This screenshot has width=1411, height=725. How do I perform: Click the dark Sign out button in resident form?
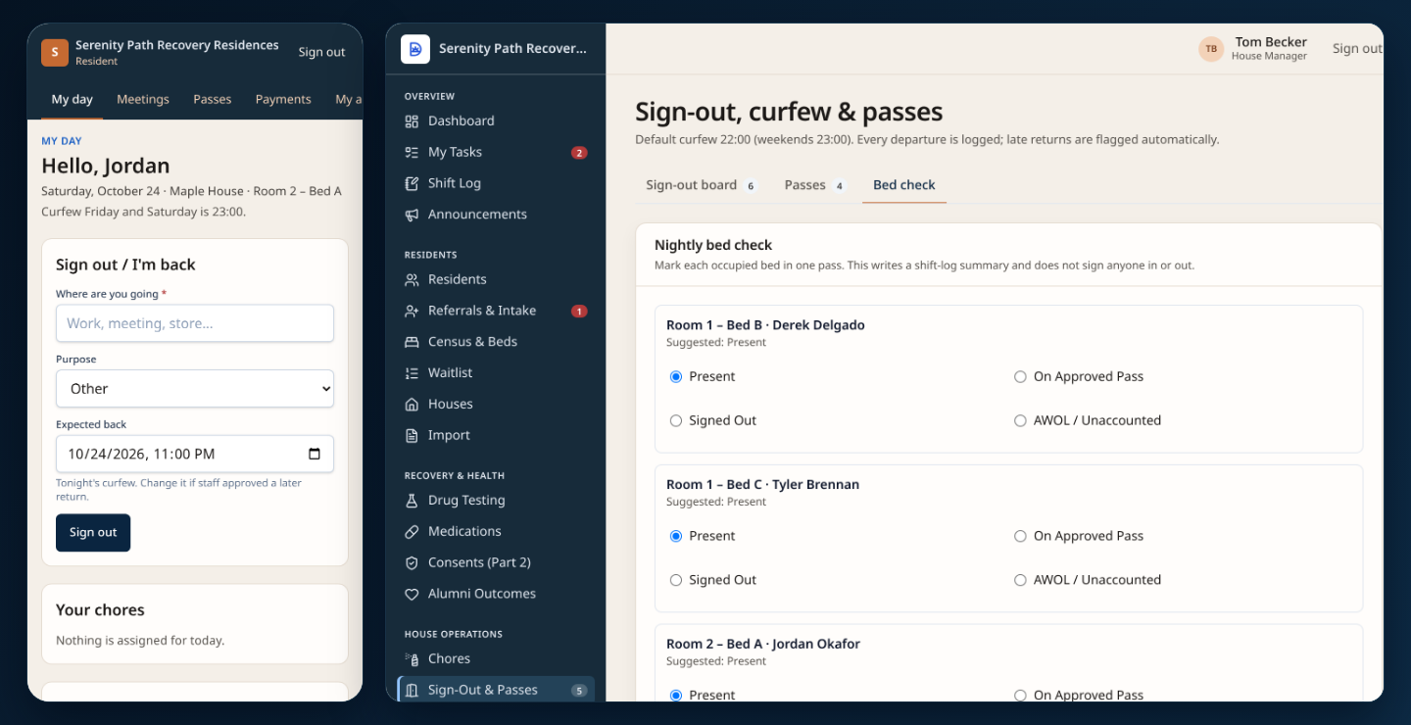(x=93, y=533)
